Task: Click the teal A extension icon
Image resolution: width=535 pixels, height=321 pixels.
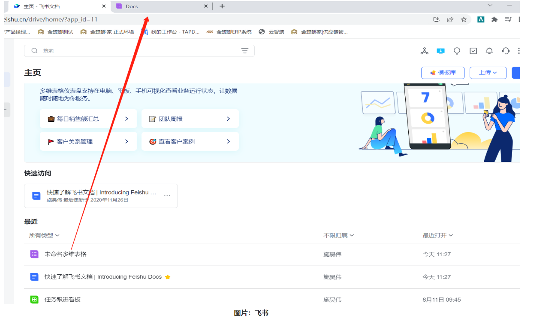Action: pyautogui.click(x=481, y=19)
